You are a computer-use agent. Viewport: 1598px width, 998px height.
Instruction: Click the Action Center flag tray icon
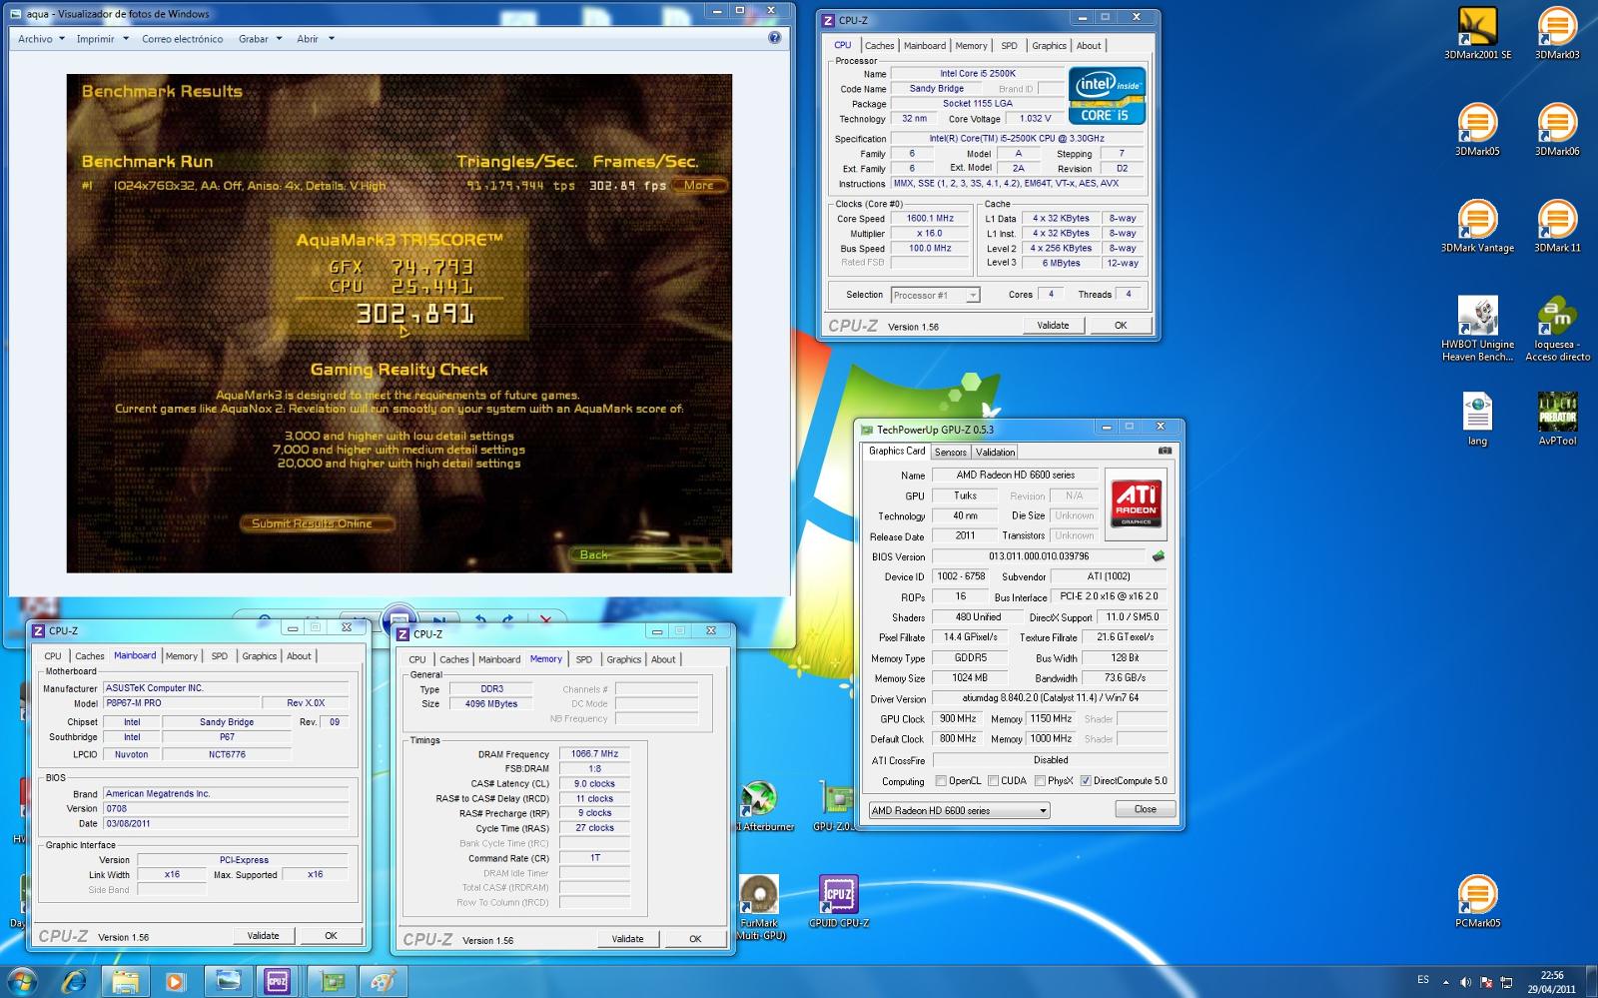pyautogui.click(x=1486, y=982)
